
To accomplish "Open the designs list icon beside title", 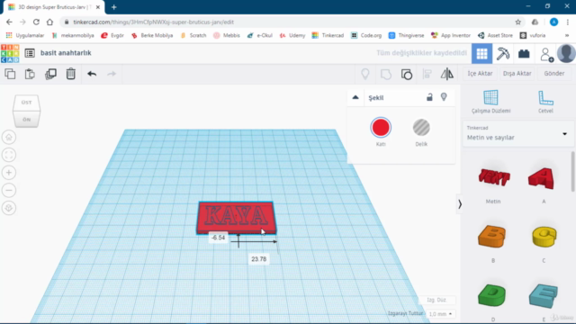I will click(x=30, y=53).
